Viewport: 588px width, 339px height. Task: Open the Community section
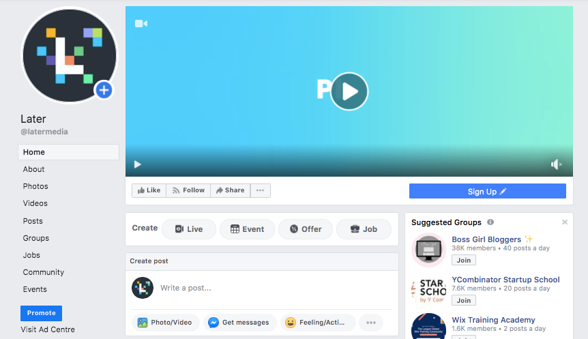44,272
